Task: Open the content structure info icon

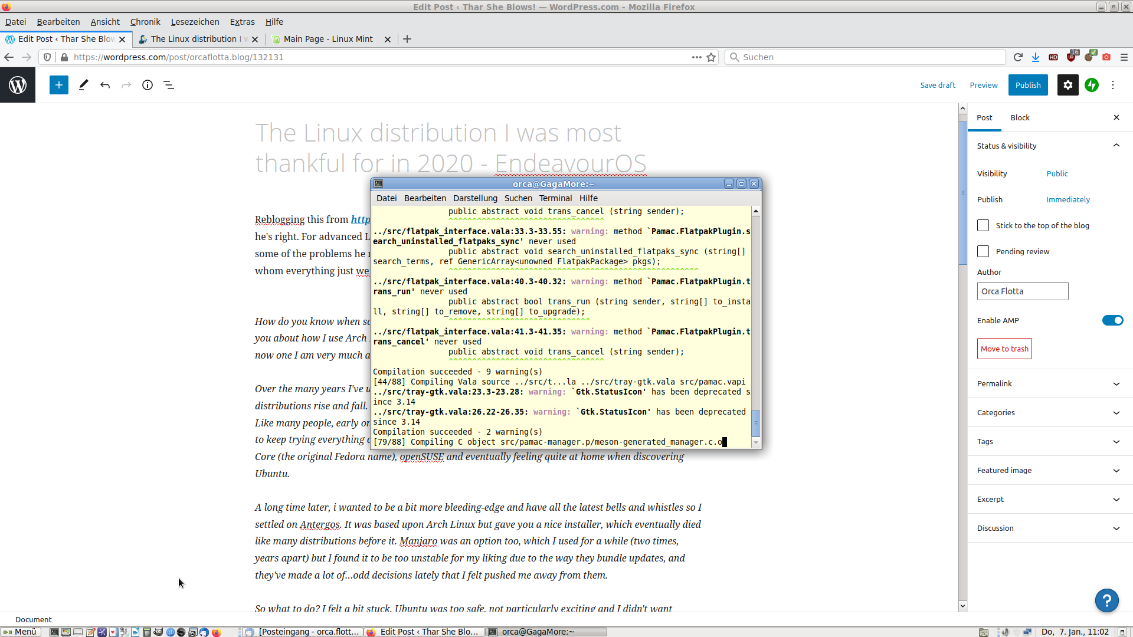Action: tap(148, 85)
